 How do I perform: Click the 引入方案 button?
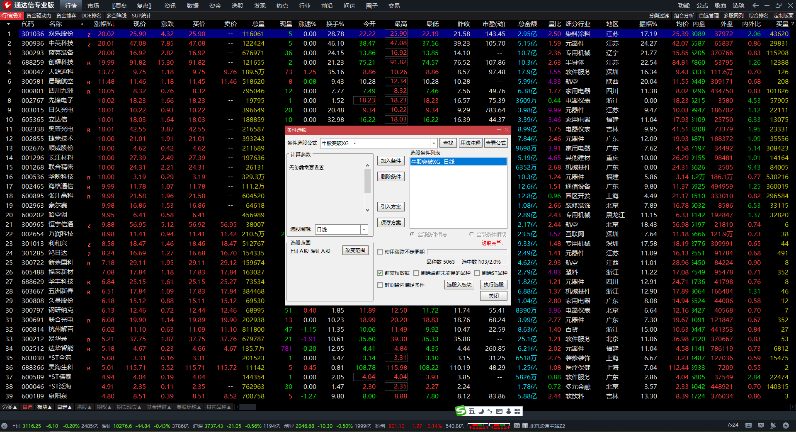(x=391, y=207)
